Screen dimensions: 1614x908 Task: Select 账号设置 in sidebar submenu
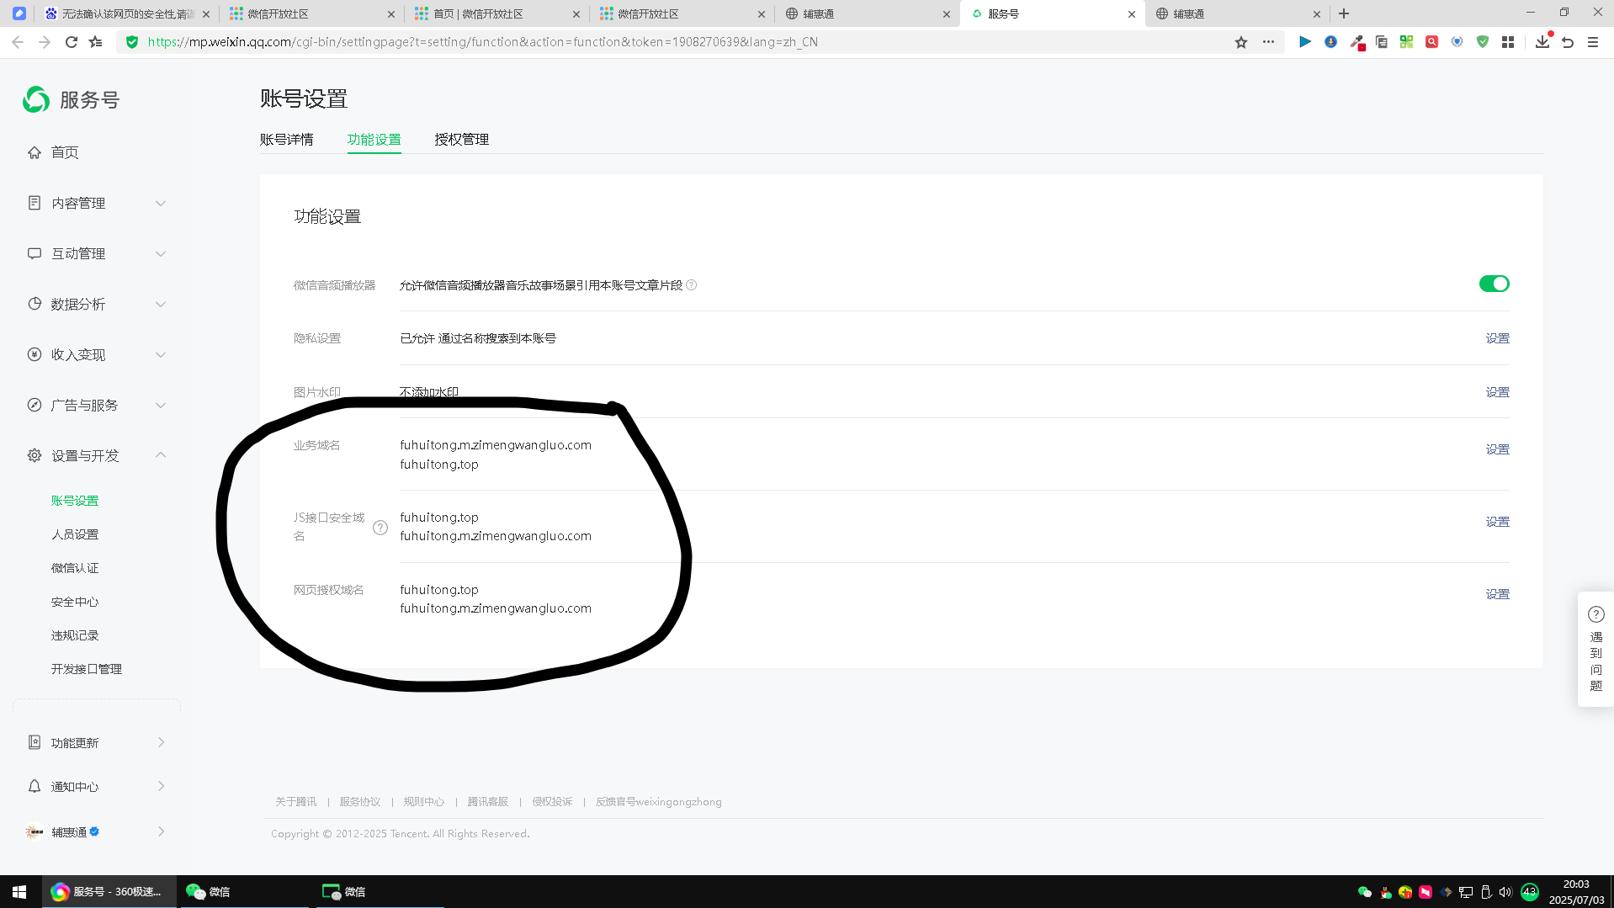tap(75, 501)
